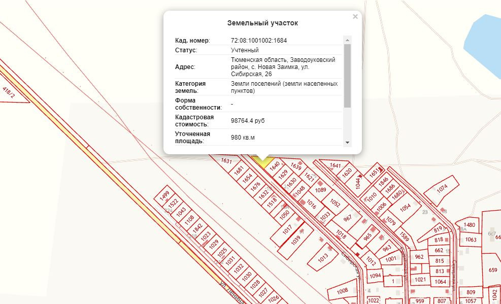501x304 pixels.
Task: Select parcel 809 on the map
Action: pyautogui.click(x=471, y=292)
